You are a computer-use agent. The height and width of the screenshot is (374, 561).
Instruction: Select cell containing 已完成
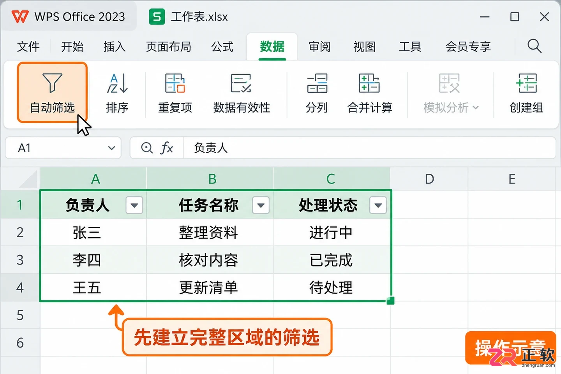pyautogui.click(x=332, y=260)
